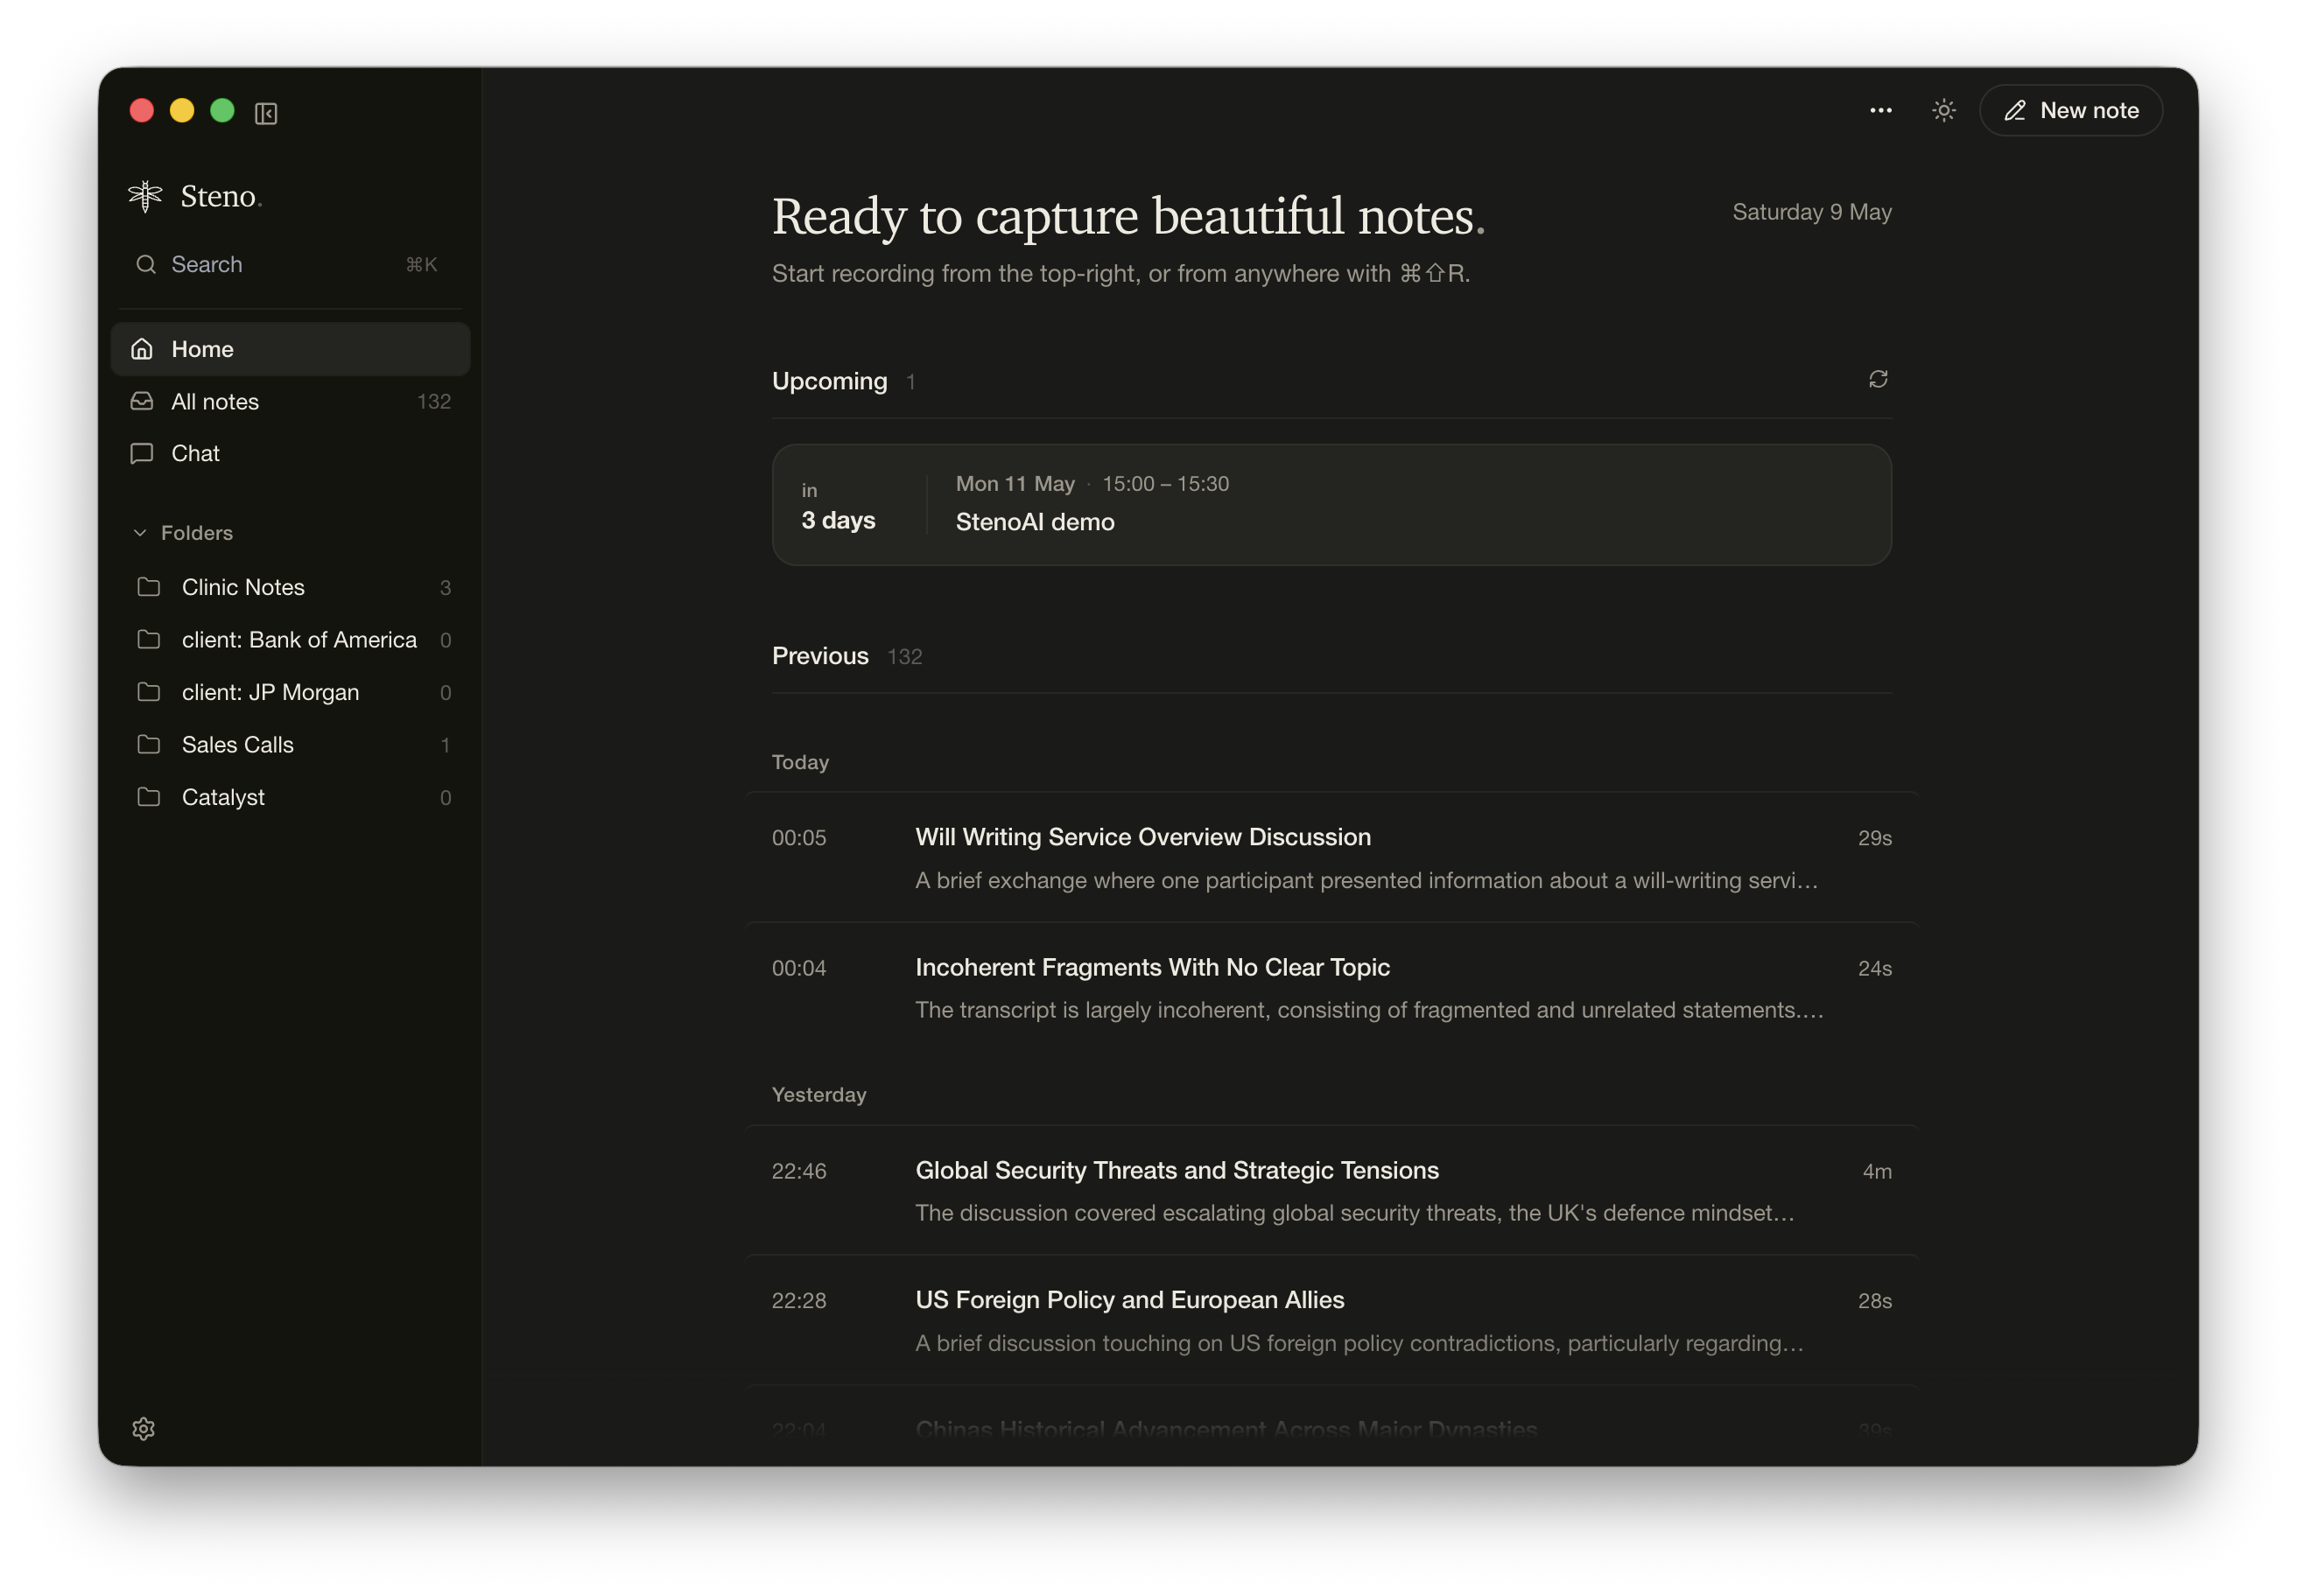Click the Clinic Notes folder icon
The image size is (2297, 1596).
[149, 587]
